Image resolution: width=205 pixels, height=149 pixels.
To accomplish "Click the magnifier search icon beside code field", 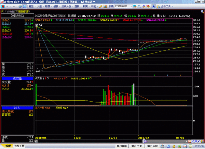I will tap(139, 7).
